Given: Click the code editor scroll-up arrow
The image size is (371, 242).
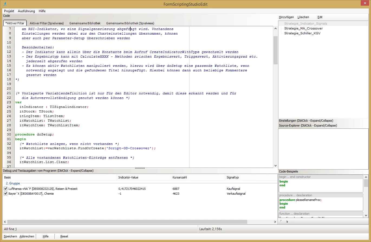Looking at the screenshot, I should (x=275, y=29).
